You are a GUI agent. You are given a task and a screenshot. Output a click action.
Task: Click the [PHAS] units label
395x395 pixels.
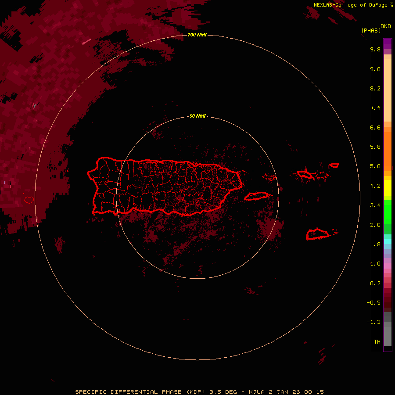(x=371, y=31)
